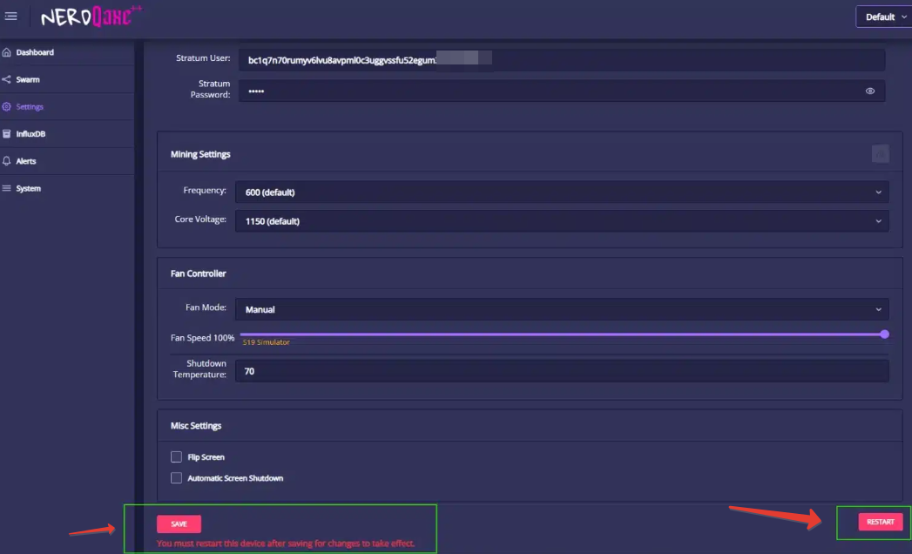Open the Fan Mode dropdown
The image size is (912, 554).
click(x=562, y=309)
